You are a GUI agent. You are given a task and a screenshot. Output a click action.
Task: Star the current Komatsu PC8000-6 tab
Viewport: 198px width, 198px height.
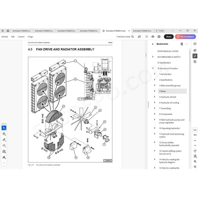(x=104, y=31)
